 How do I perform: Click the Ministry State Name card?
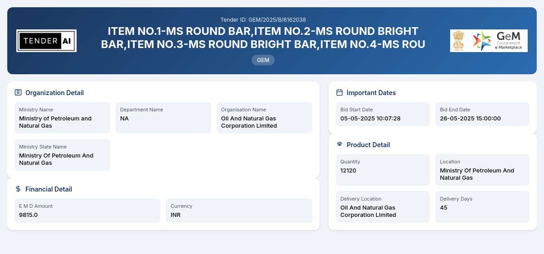tap(62, 155)
